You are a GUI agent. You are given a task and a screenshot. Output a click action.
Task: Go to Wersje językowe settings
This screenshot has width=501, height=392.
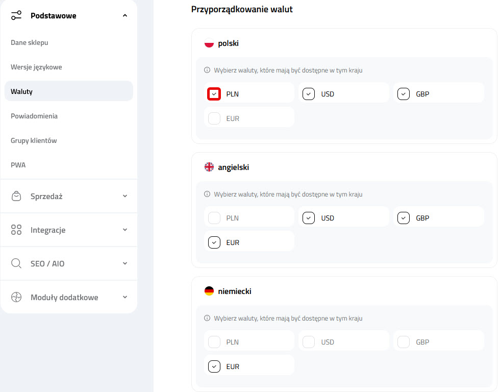pyautogui.click(x=36, y=67)
